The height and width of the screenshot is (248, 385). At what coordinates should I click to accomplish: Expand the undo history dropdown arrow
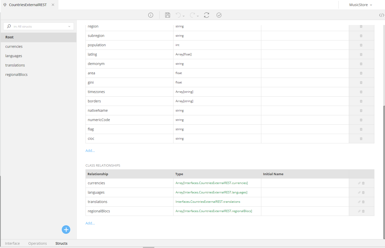point(184,16)
